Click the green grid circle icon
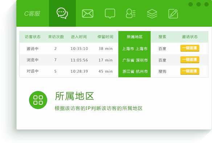This screenshot has height=143, width=212. click(38, 100)
